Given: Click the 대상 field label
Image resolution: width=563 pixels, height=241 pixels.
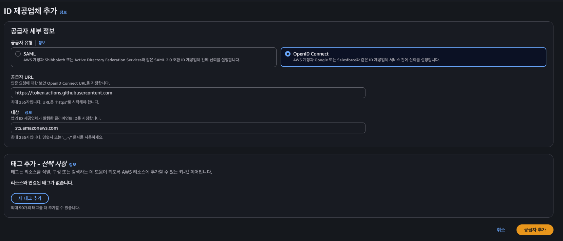Looking at the screenshot, I should pyautogui.click(x=15, y=112).
